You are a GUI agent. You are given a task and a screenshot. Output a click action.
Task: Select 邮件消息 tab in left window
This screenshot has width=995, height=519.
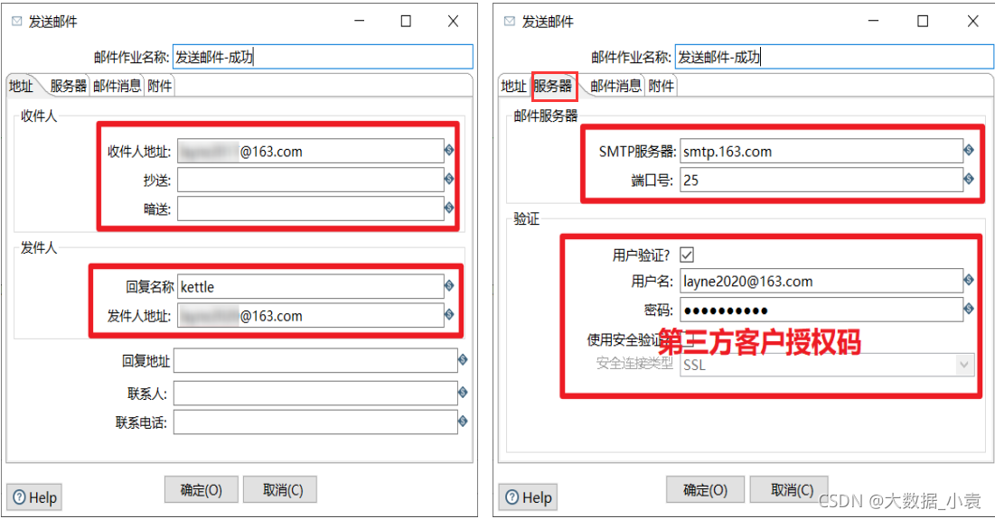(x=117, y=86)
